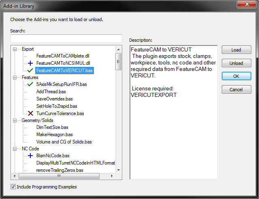This screenshot has height=199, width=259.
Task: Click the blue plus icon beside BlamNcCode.bas
Action: pyautogui.click(x=30, y=156)
